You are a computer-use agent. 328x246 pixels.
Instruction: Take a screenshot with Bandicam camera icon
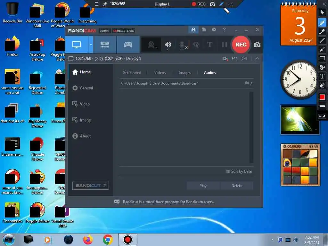(x=257, y=45)
